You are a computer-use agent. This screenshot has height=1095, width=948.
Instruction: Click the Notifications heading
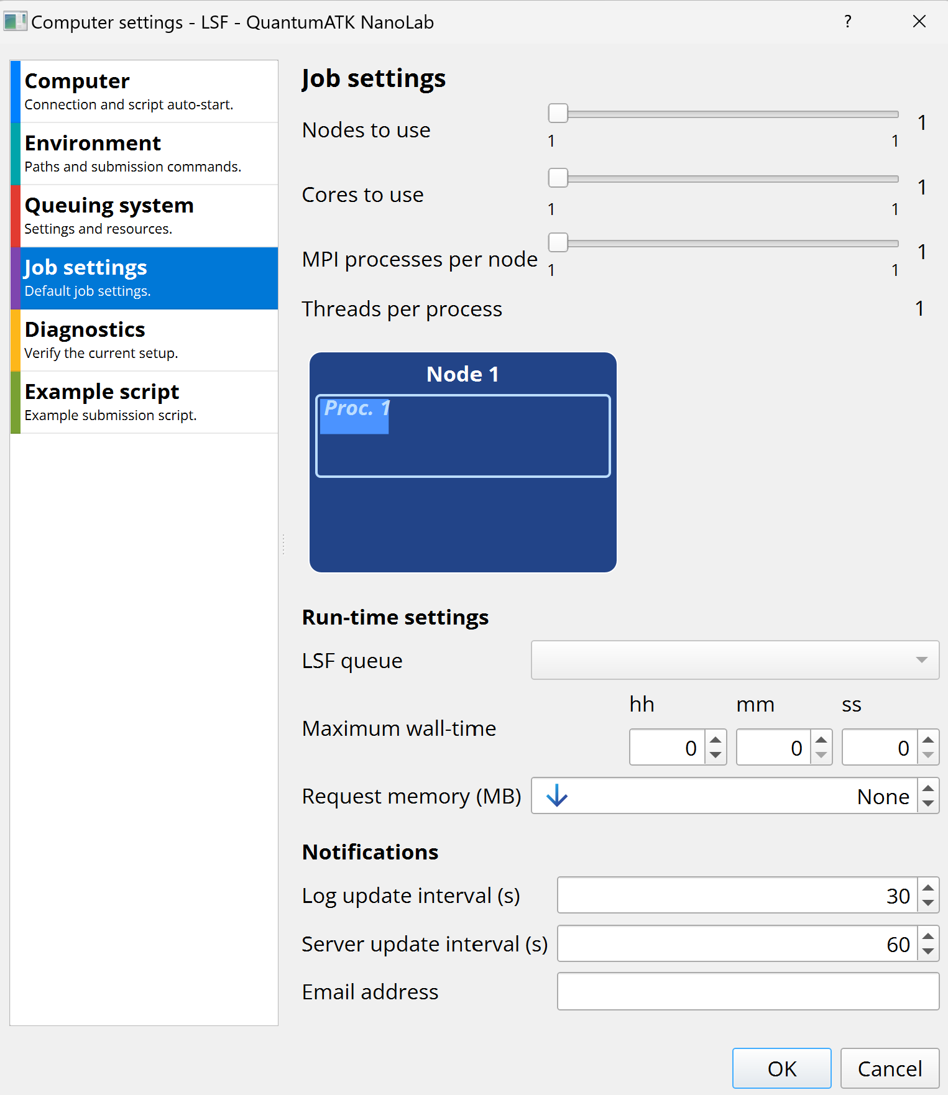click(x=370, y=852)
